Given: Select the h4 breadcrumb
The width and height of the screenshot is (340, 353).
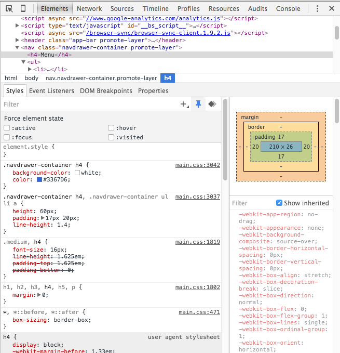Looking at the screenshot, I should 168,78.
